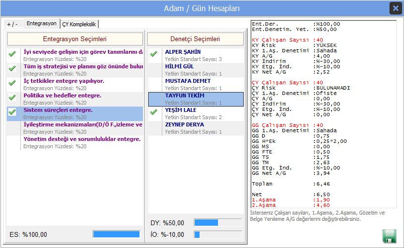404x248 pixels.
Task: Click the 1.Aşama value 1,90
Action: click(323, 200)
